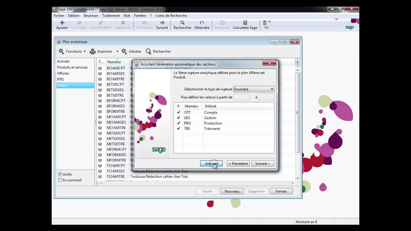Toggle check mark for CPT Compta row
The image size is (411, 231).
(x=179, y=112)
